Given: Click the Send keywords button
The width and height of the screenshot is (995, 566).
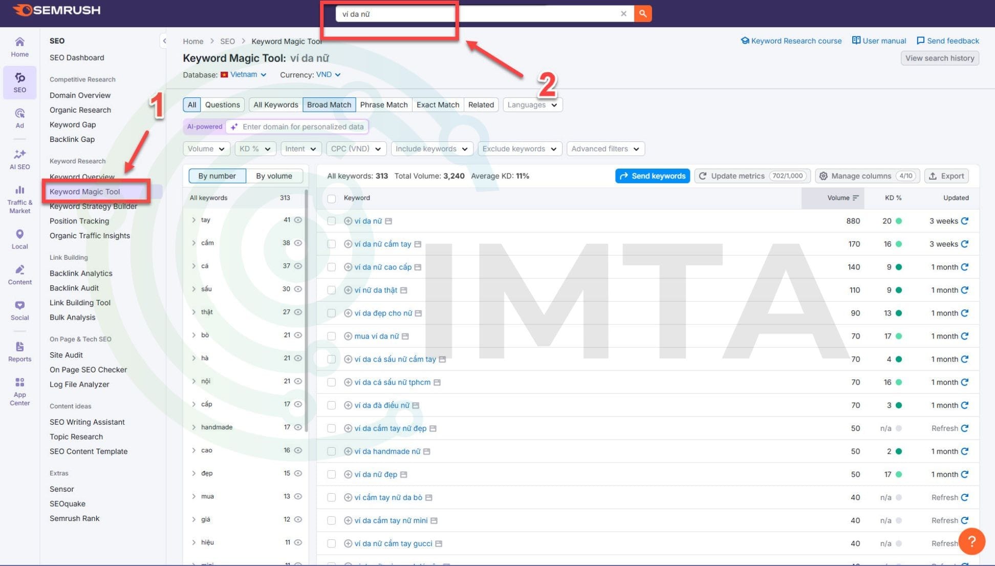Looking at the screenshot, I should (652, 176).
